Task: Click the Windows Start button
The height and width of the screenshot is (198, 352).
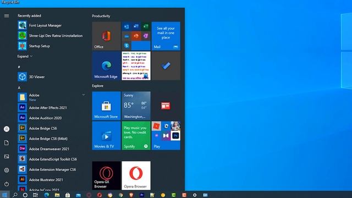Action: click(x=5, y=195)
